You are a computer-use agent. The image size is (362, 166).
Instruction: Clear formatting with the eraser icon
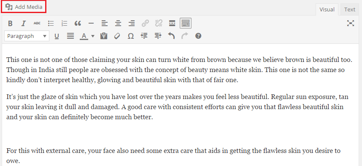click(x=117, y=36)
